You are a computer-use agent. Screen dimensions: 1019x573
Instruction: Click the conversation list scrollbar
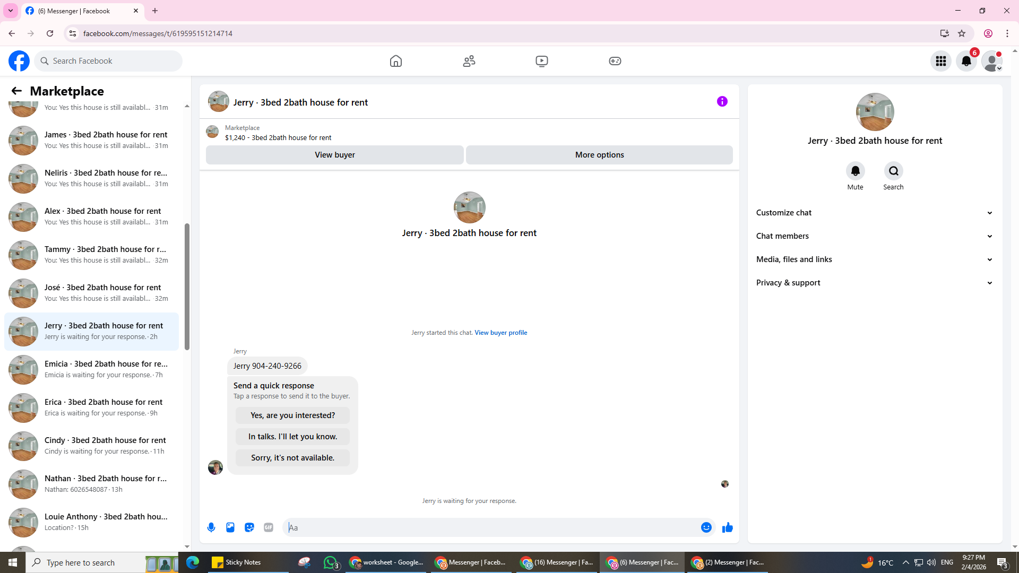(x=187, y=286)
